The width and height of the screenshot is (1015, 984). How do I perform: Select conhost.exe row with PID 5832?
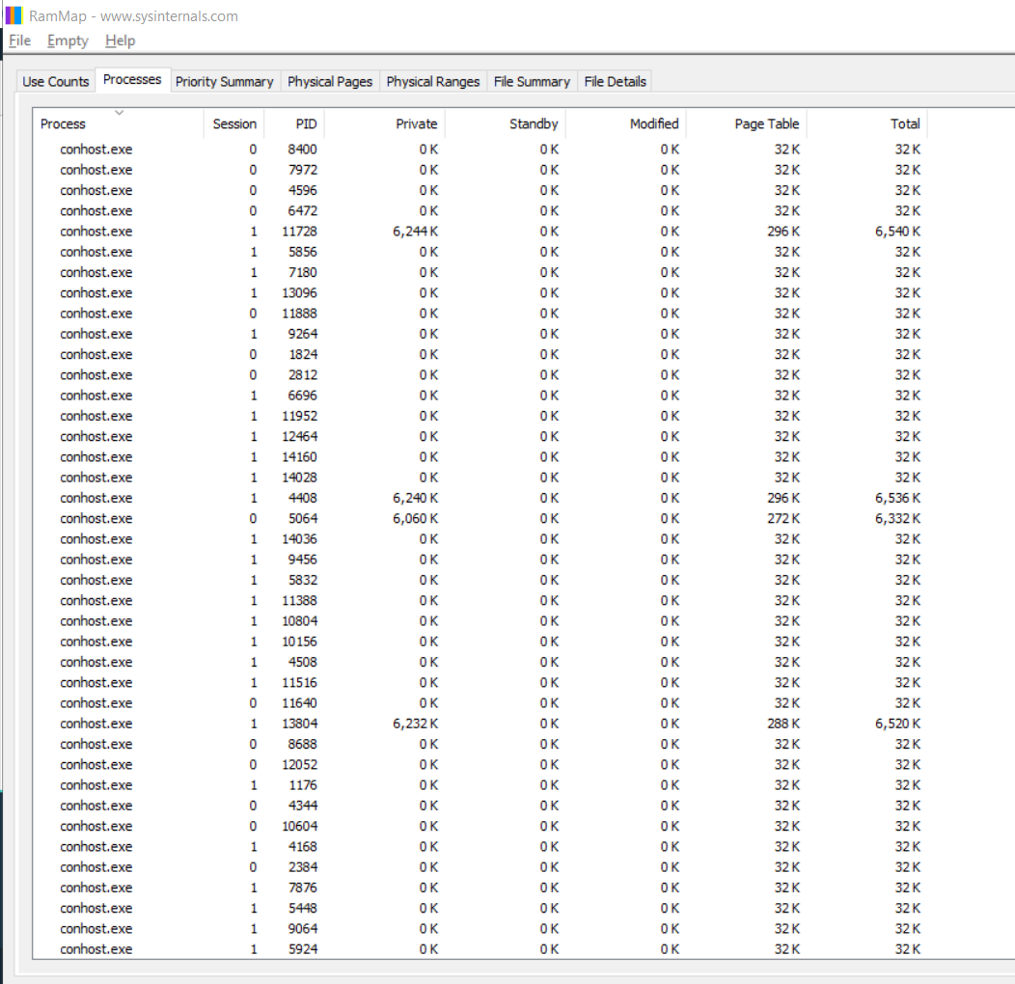pos(480,580)
